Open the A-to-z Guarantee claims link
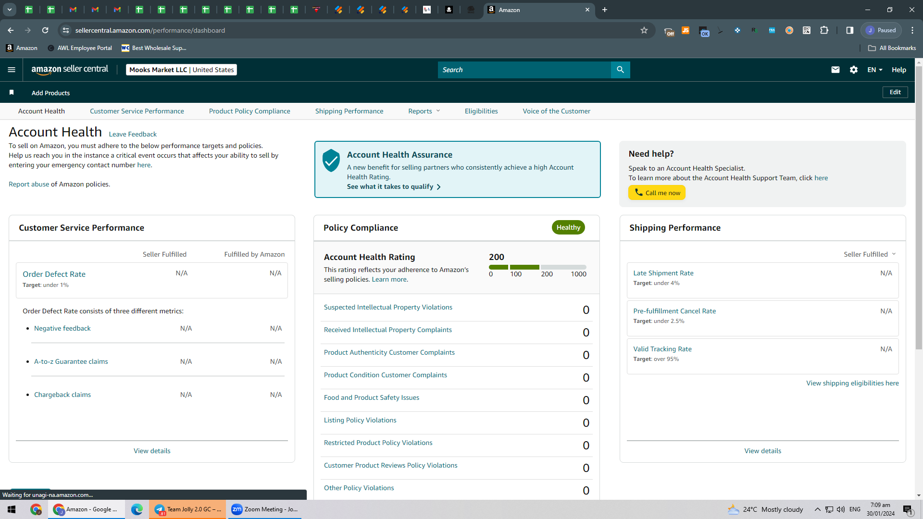 71,361
